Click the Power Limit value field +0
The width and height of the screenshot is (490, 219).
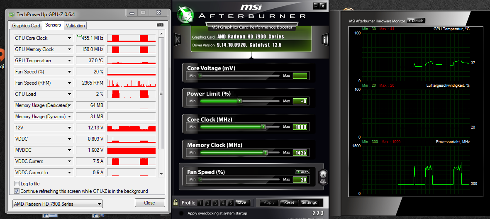pos(300,101)
